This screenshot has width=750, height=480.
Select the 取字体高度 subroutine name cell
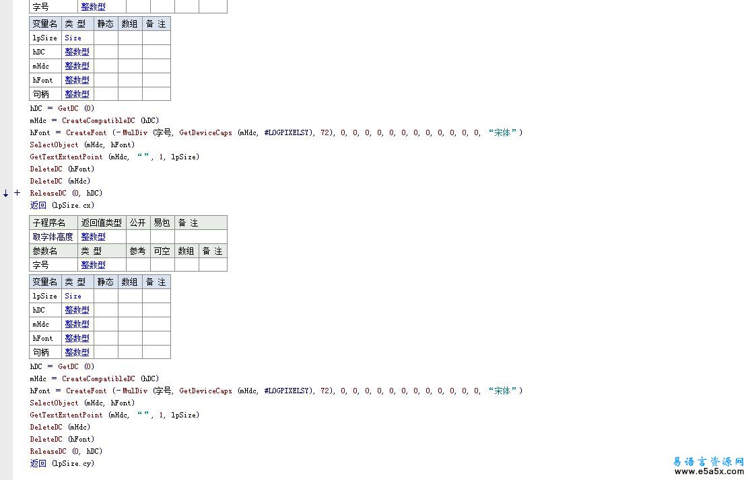(54, 237)
